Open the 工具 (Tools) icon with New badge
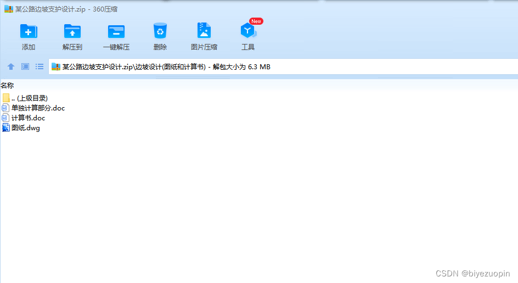 tap(248, 35)
